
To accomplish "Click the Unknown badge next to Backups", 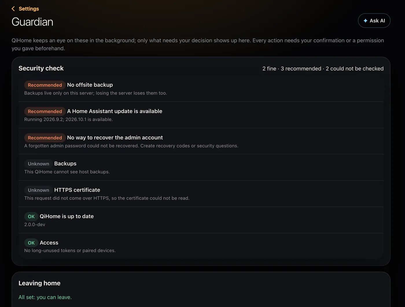I will point(38,164).
